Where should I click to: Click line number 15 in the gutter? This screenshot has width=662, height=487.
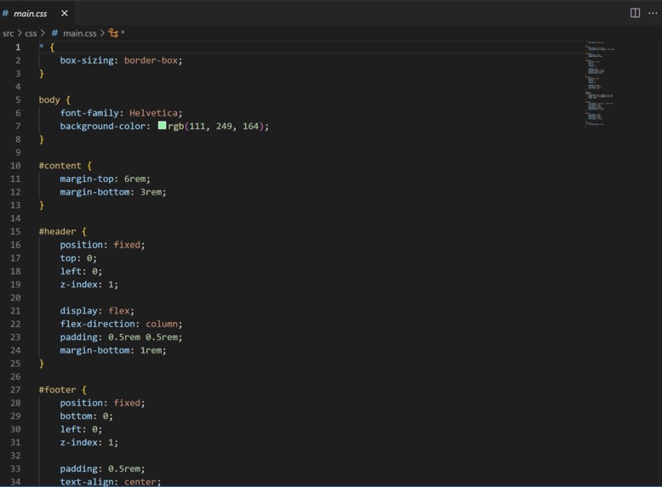[15, 231]
